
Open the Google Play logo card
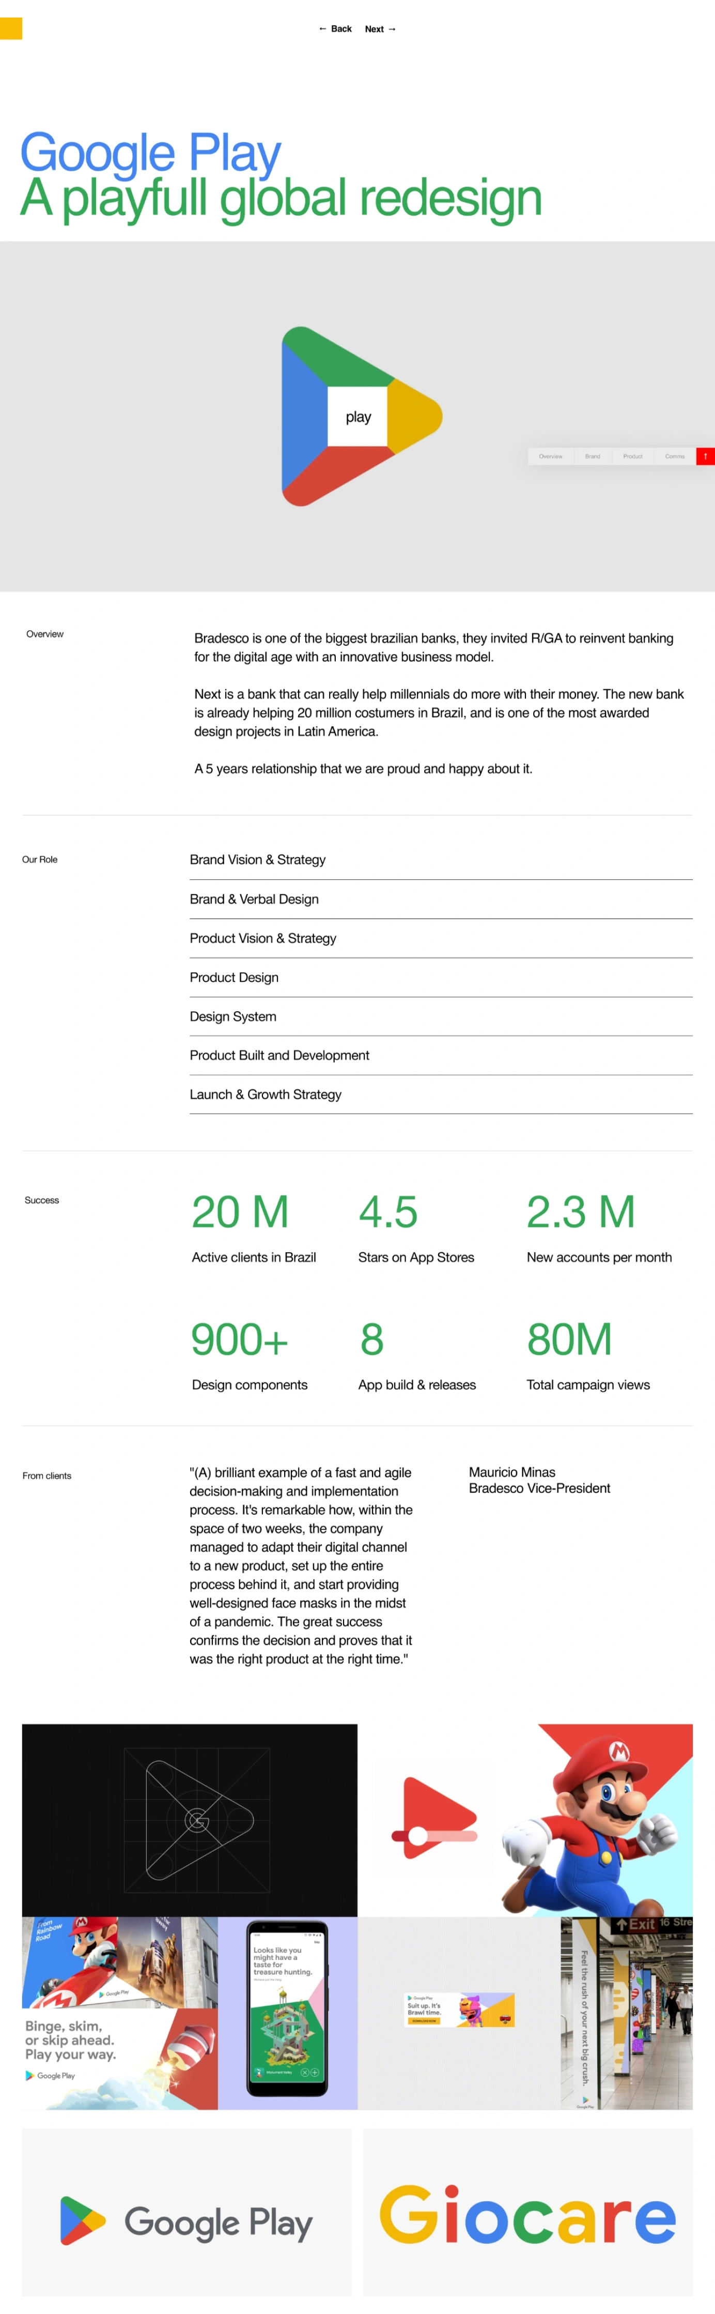(x=186, y=2212)
